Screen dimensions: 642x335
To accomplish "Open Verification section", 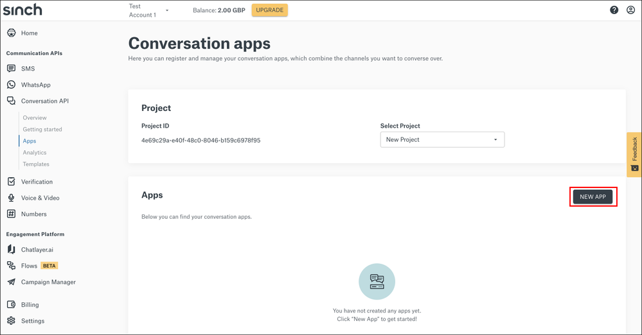I will click(x=37, y=182).
